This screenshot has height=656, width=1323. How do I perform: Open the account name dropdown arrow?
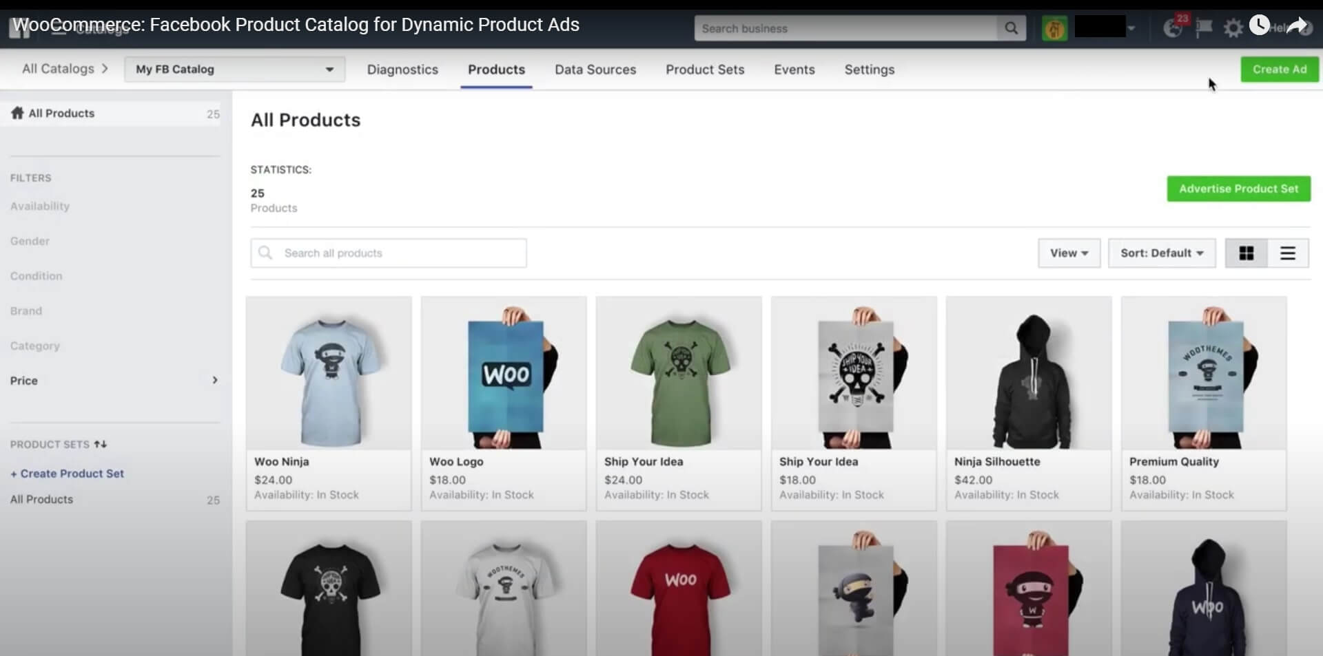tap(1131, 28)
